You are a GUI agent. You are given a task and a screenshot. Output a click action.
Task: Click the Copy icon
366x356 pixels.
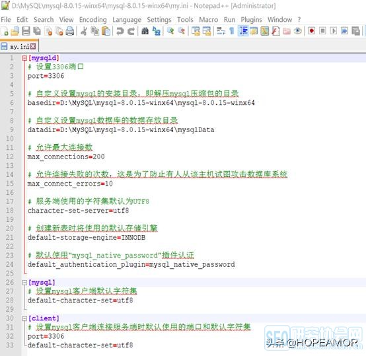click(94, 31)
